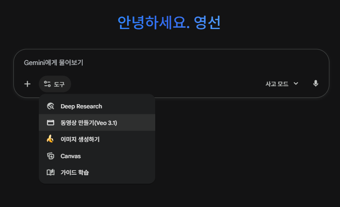Click the chevron next to 사고 모드
Viewport: 340px width, 207px height.
pos(296,83)
